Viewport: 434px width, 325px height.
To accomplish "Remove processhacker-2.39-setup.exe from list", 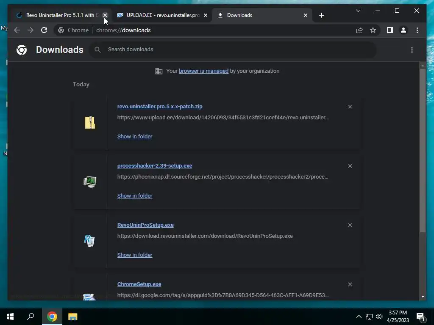I will [350, 166].
